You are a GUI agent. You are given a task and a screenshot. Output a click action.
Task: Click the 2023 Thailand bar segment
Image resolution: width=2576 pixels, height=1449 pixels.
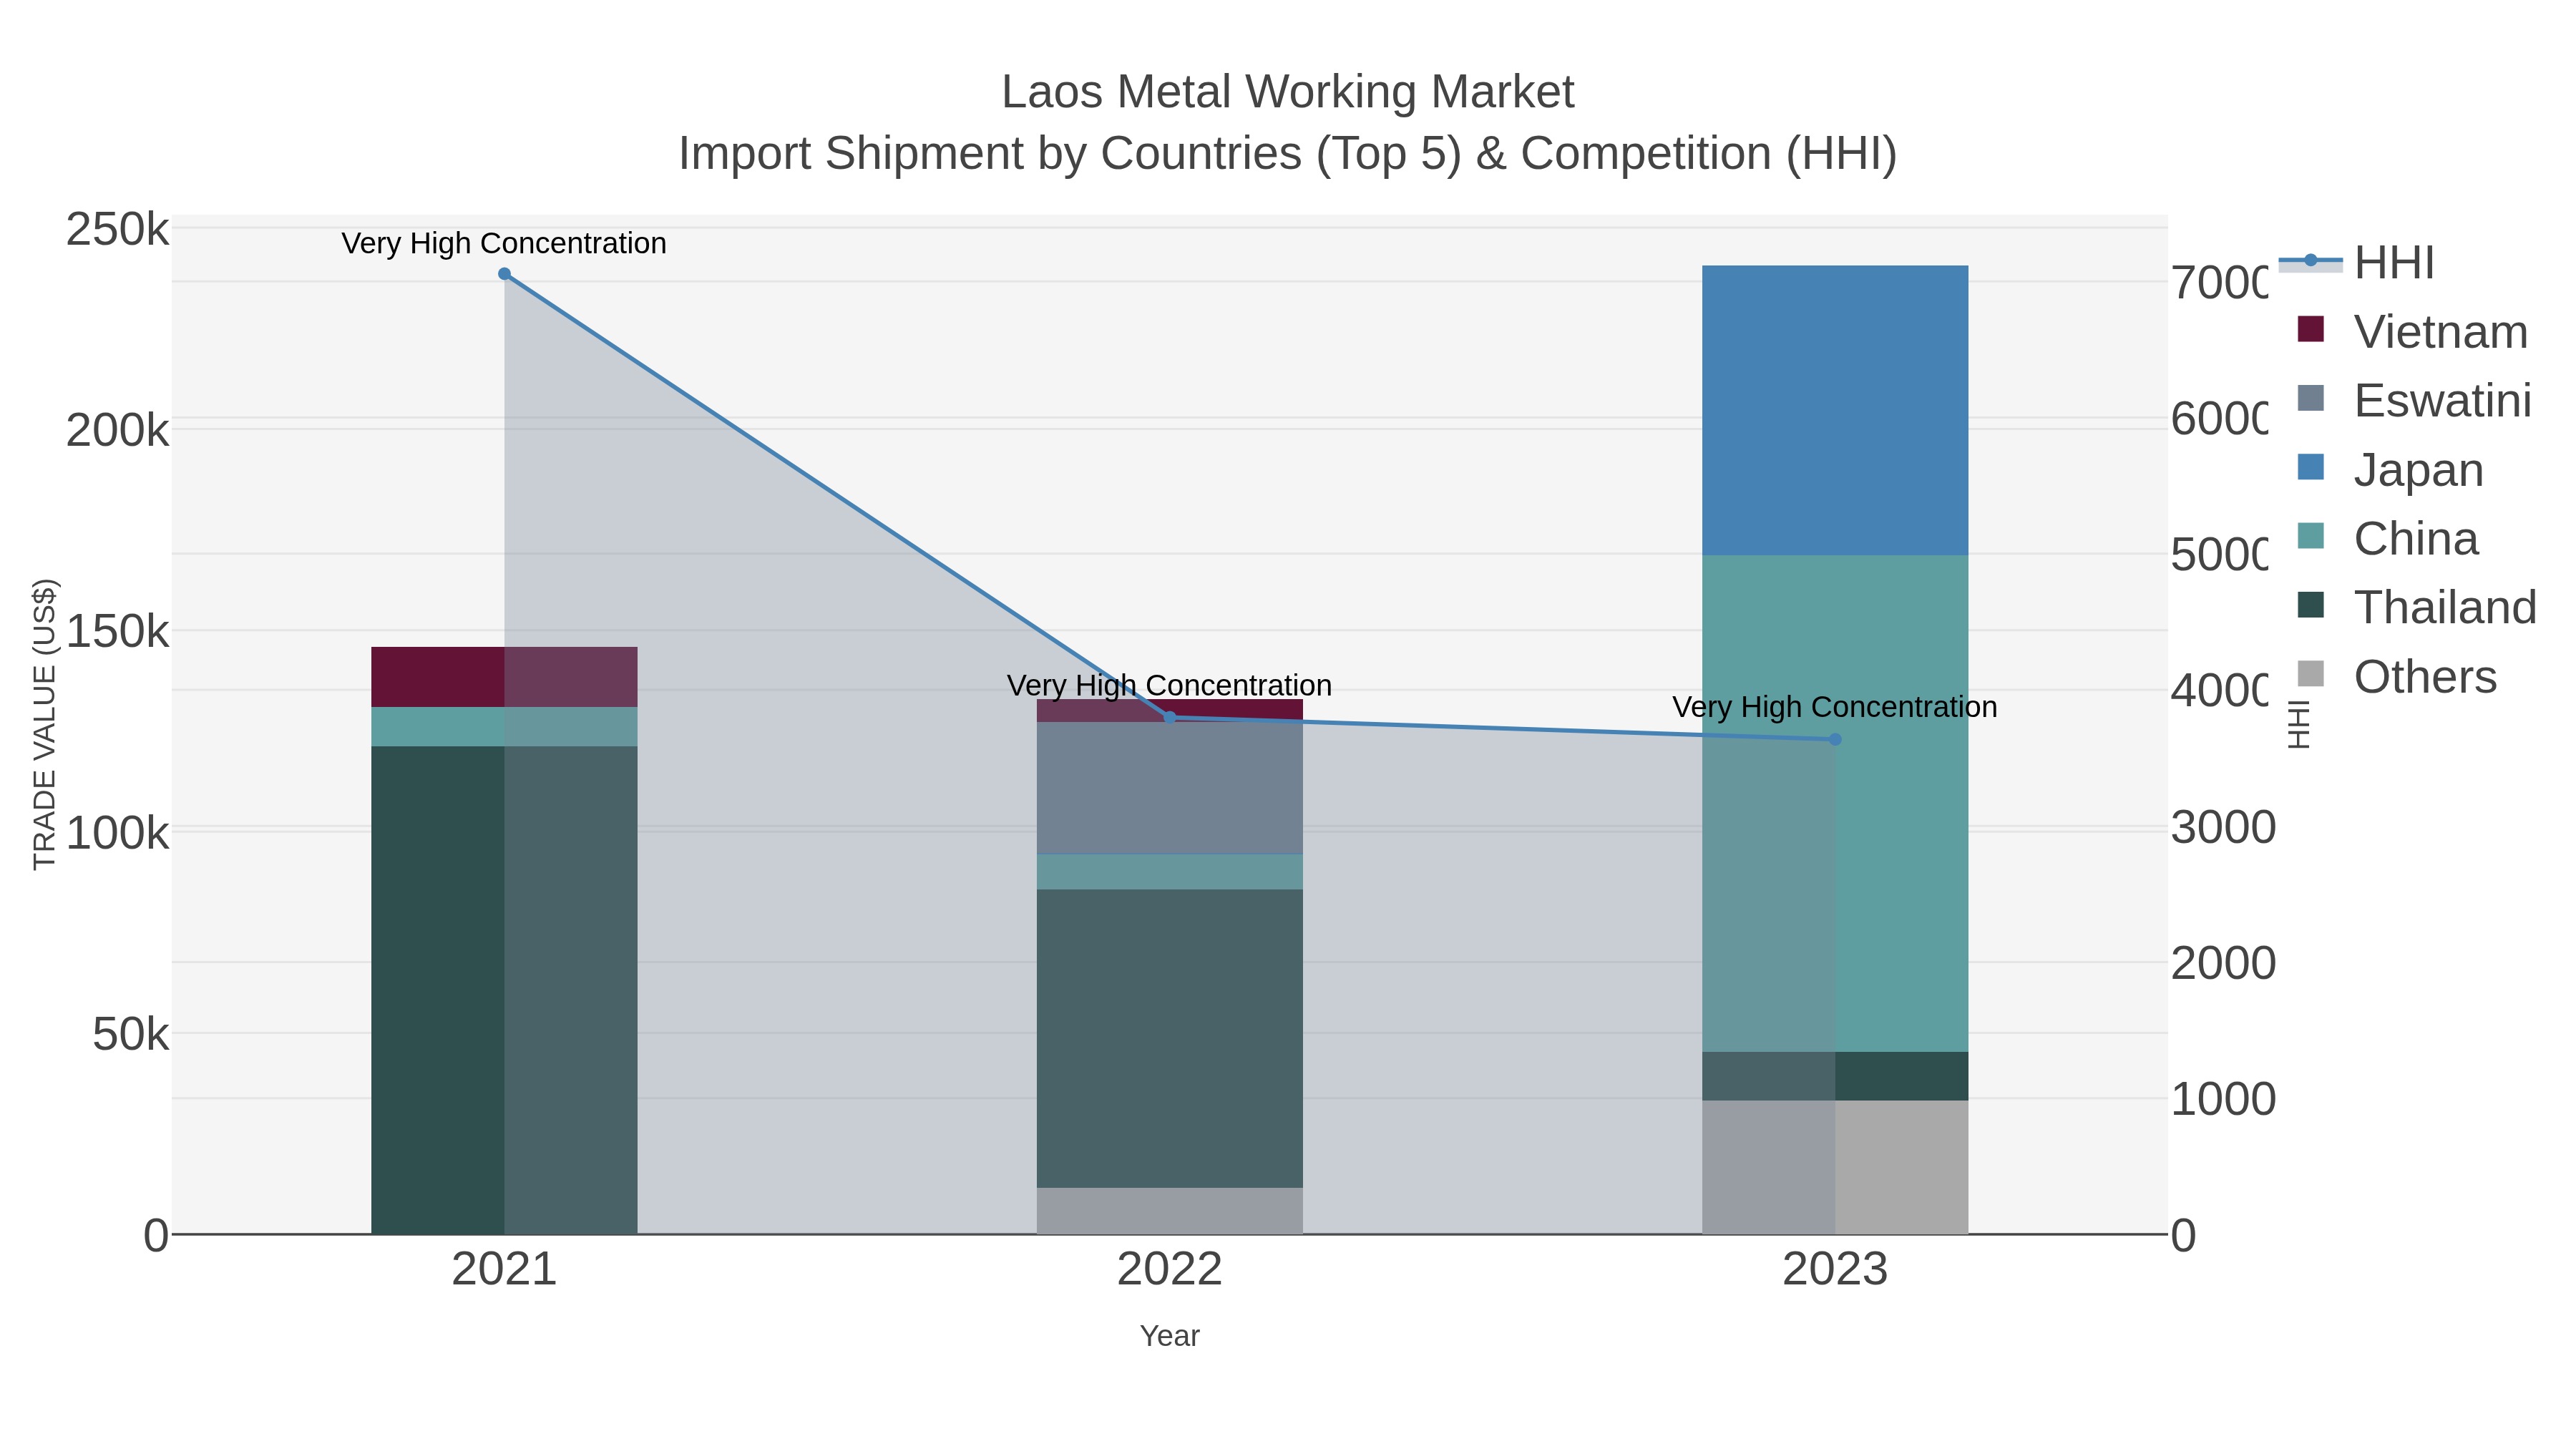tap(1835, 1076)
